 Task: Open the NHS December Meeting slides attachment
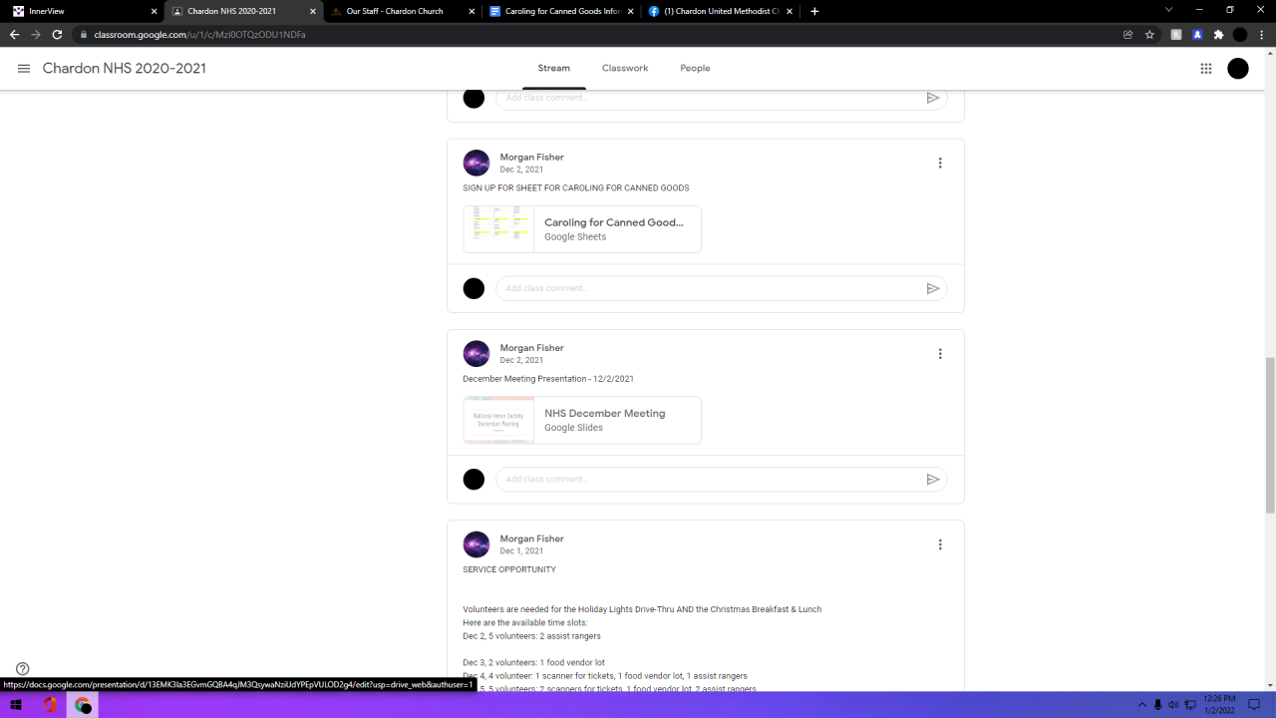click(582, 420)
